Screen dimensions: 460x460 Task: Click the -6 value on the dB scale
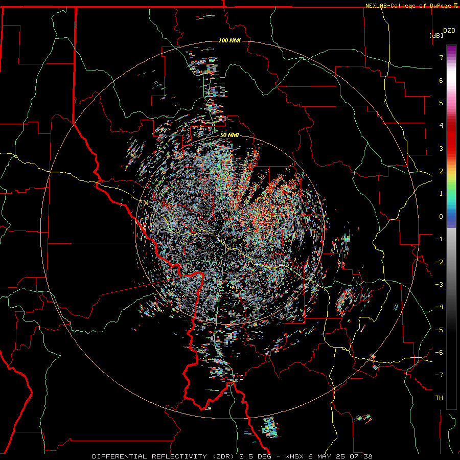coord(439,353)
